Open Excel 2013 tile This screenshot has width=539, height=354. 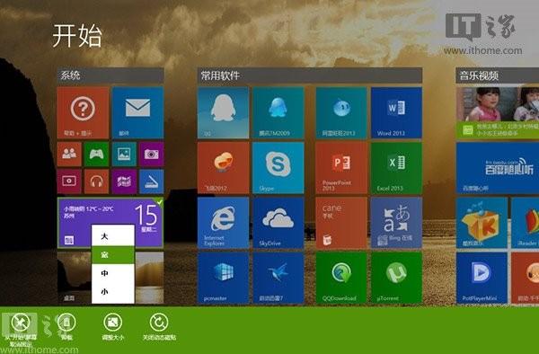(x=396, y=168)
